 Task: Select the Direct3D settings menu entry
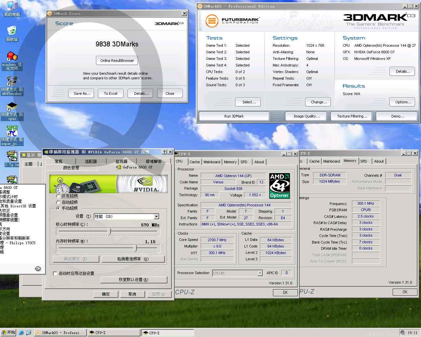click(x=18, y=206)
